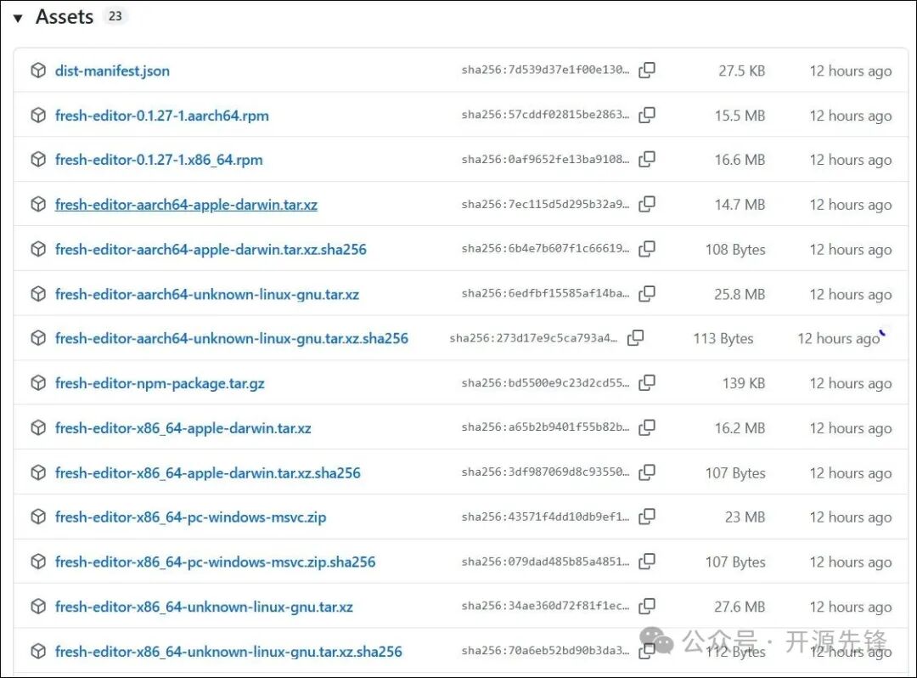This screenshot has height=678, width=917.
Task: Copy hash of aarch64-apple-darwin.tar.xz.sha256
Action: coord(647,249)
